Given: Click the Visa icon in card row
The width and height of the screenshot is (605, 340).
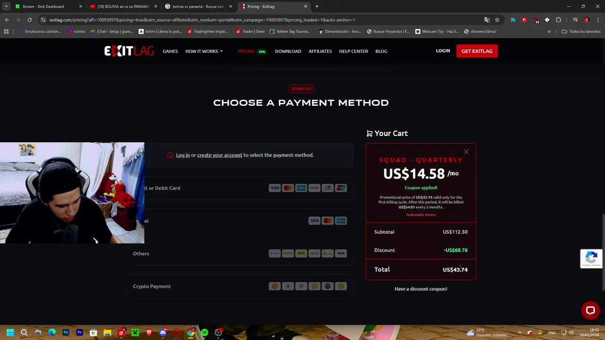Looking at the screenshot, I should pyautogui.click(x=275, y=188).
